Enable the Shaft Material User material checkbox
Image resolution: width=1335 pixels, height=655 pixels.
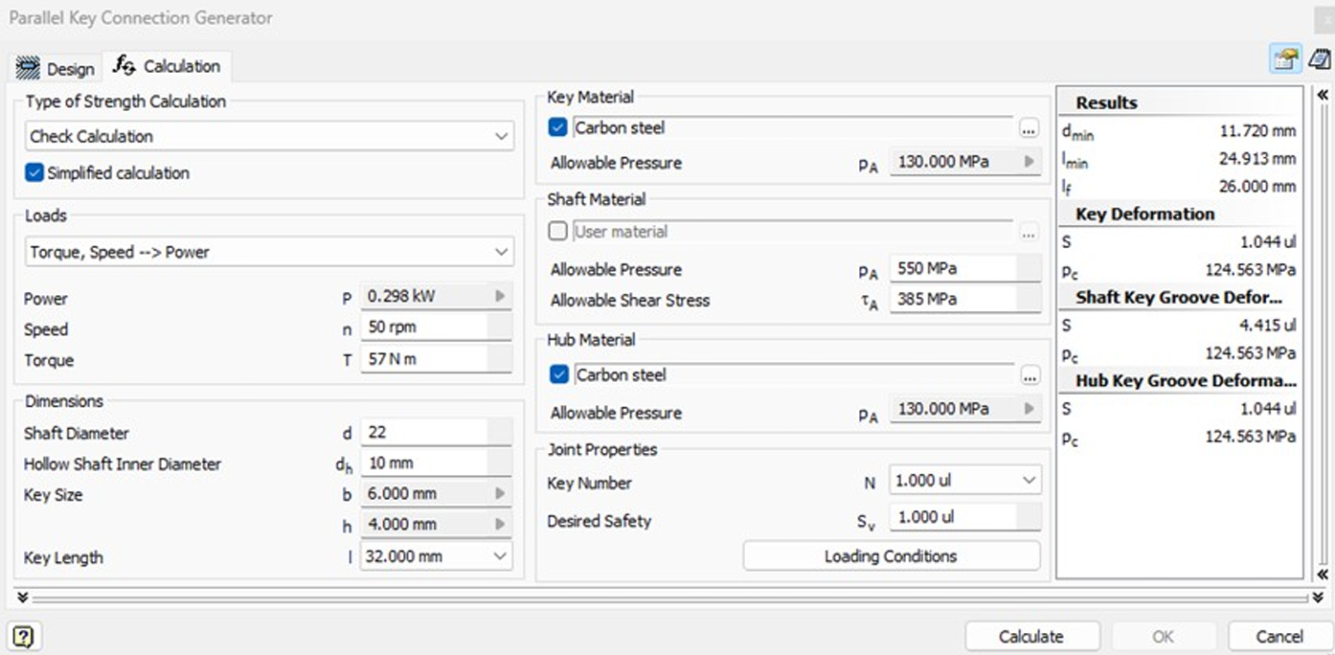[559, 231]
